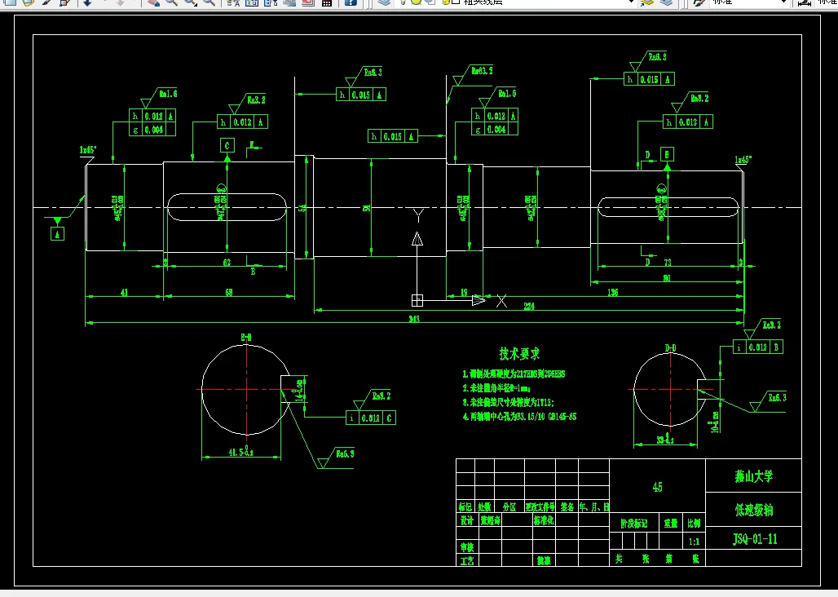Select the datum A box on the left
838x597 pixels.
pos(57,233)
